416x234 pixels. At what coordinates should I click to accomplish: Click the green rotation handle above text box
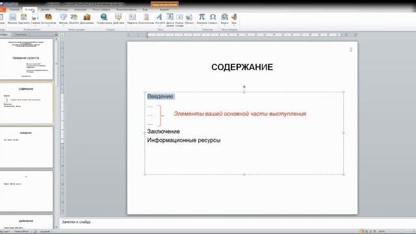pyautogui.click(x=244, y=86)
